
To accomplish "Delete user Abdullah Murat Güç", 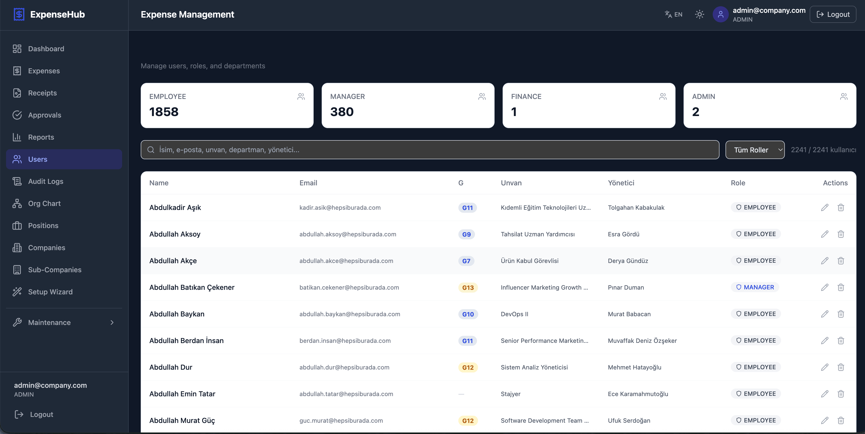I will [841, 421].
